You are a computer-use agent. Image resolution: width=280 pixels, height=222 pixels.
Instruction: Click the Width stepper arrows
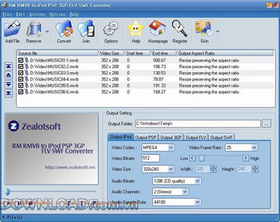coord(213,169)
